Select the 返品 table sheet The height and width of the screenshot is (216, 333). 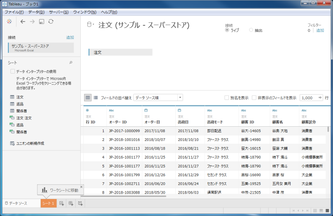point(20,104)
